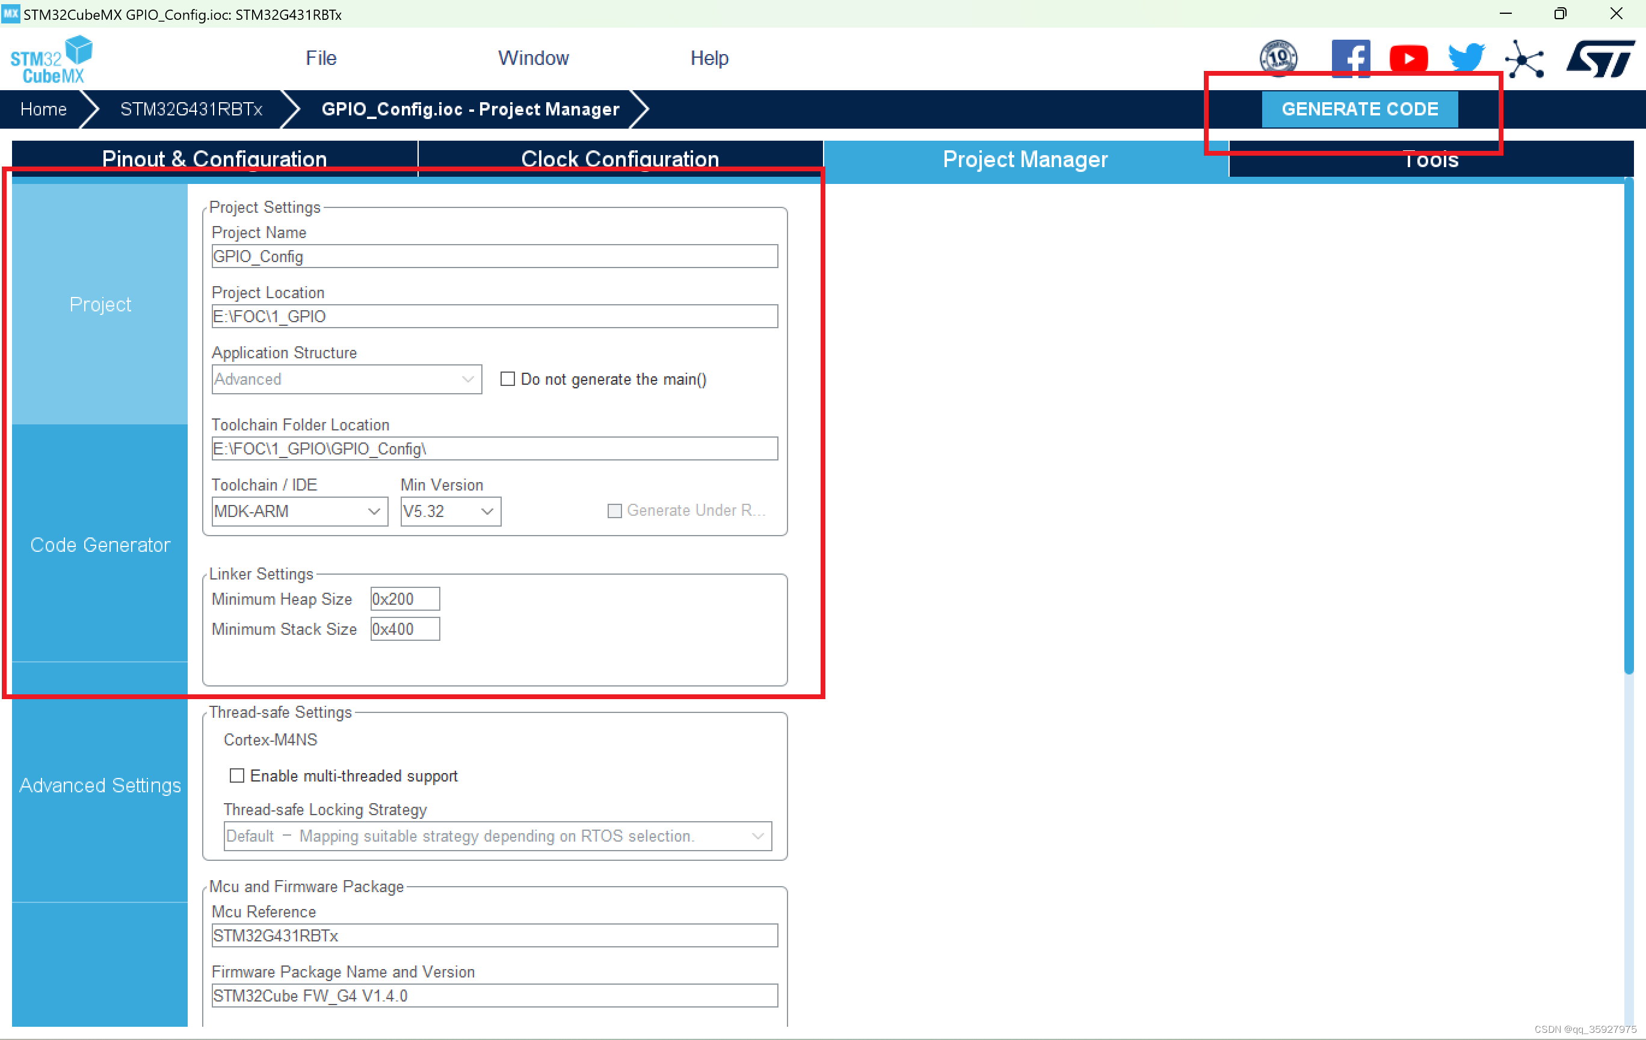Check 'Do not generate the main()' box
Screen dimensions: 1646x1040
[507, 379]
